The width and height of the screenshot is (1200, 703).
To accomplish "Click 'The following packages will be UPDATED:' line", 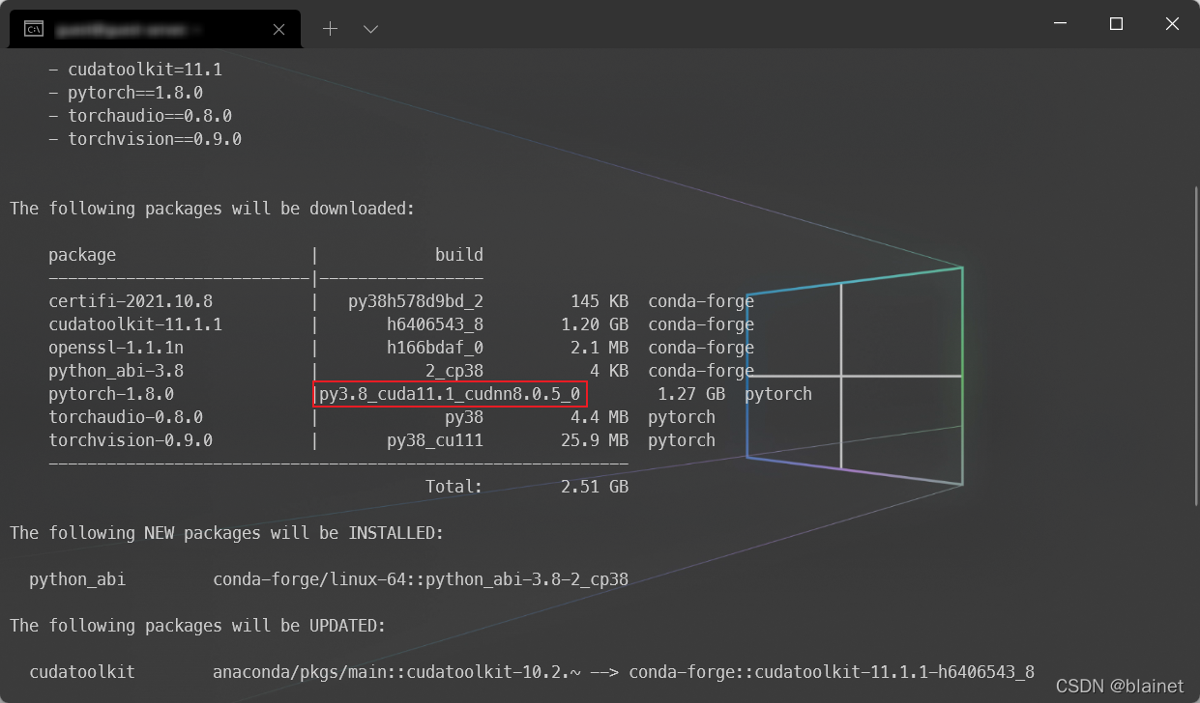I will 198,626.
